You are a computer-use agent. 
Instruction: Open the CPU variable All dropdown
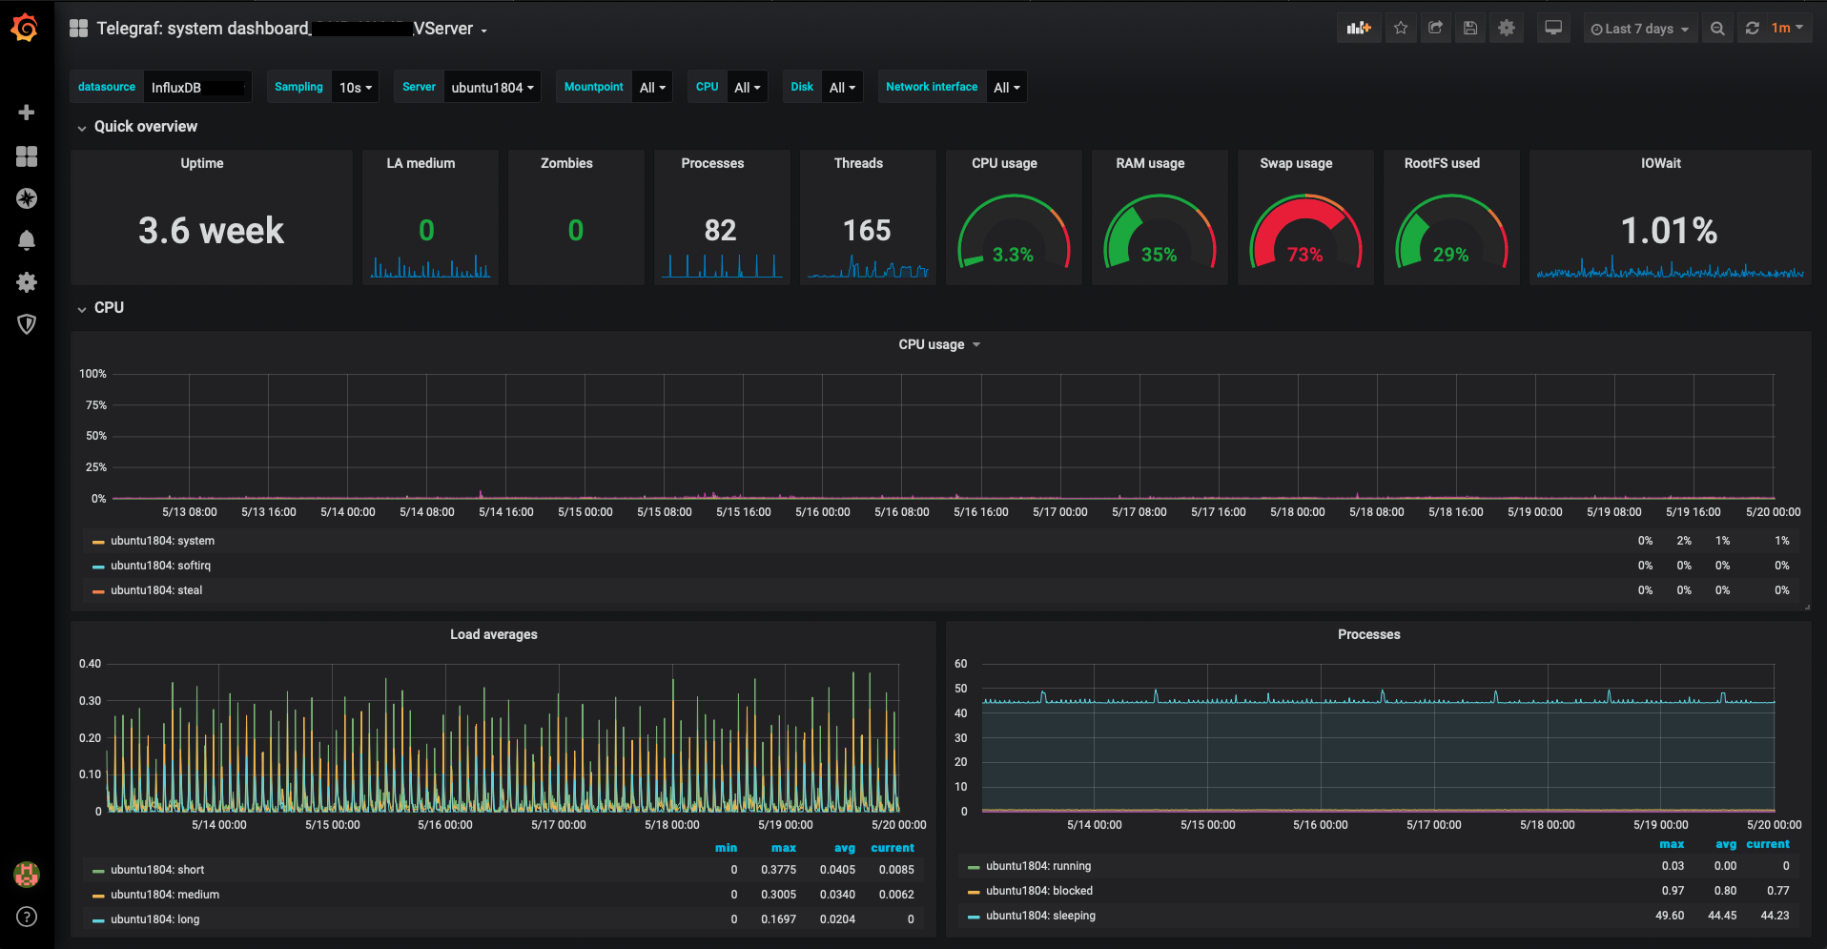[747, 87]
